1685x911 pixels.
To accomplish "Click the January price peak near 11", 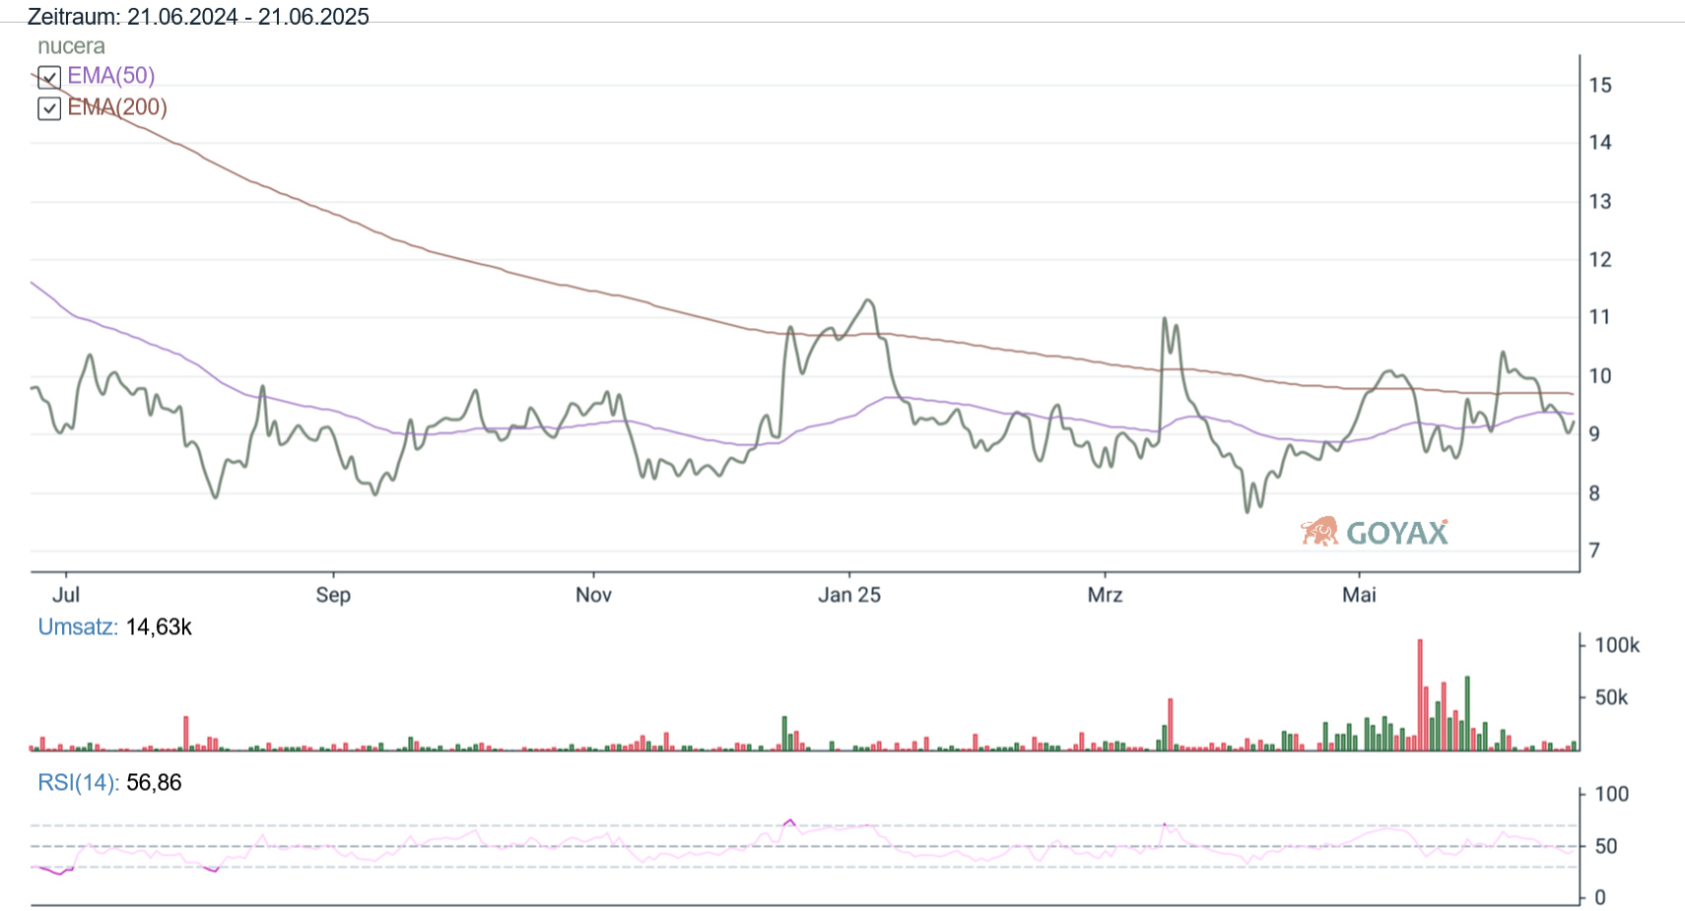I will point(868,301).
